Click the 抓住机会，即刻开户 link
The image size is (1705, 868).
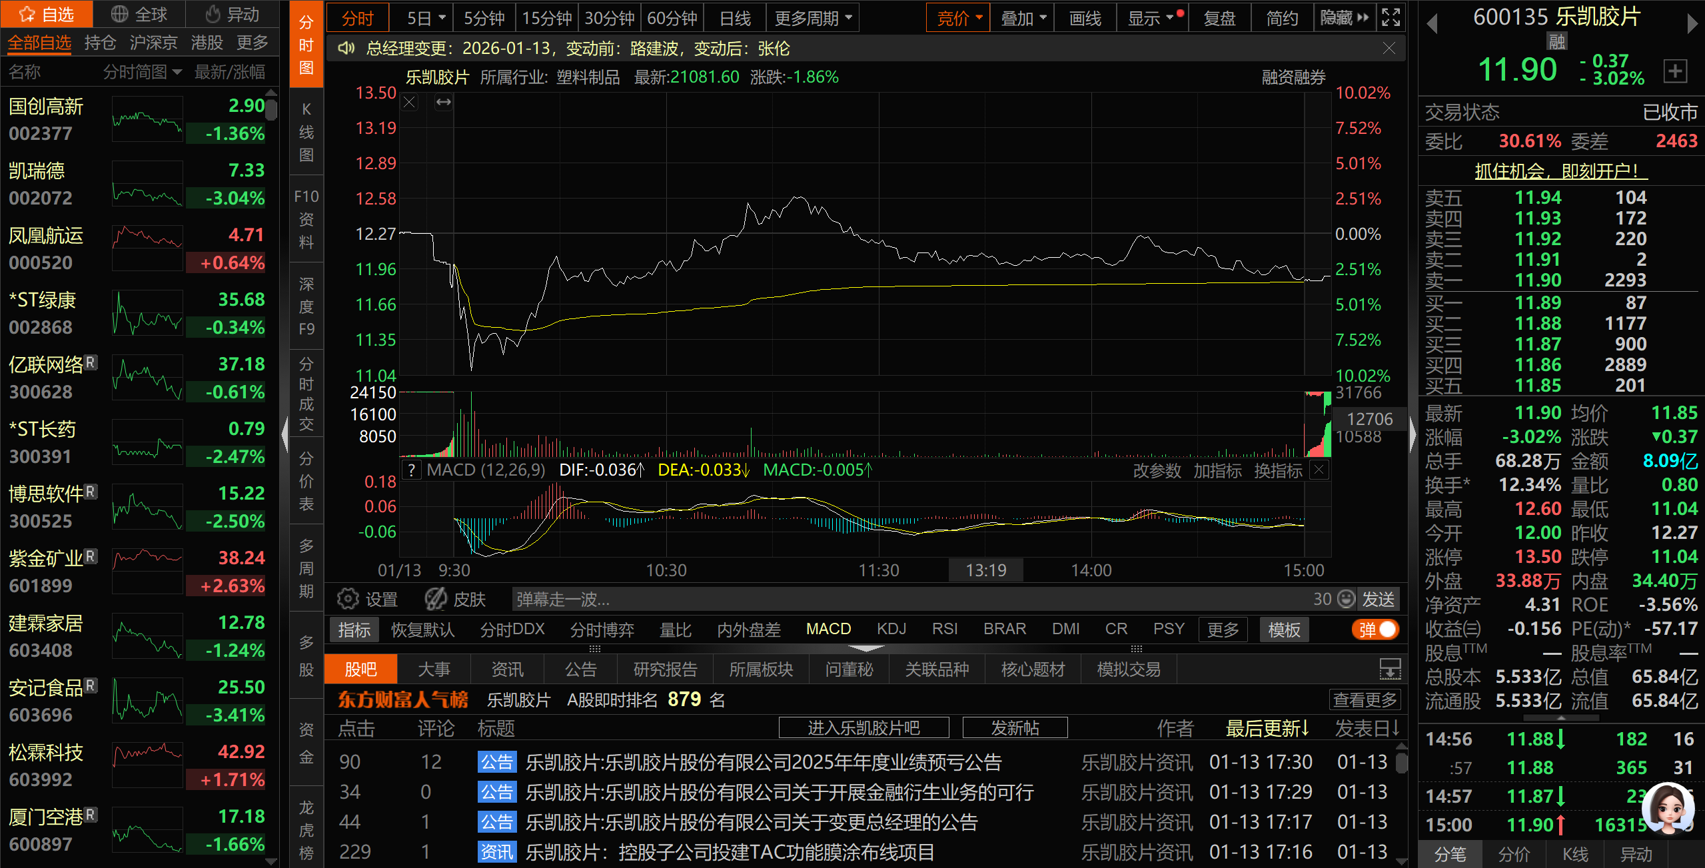pos(1560,171)
